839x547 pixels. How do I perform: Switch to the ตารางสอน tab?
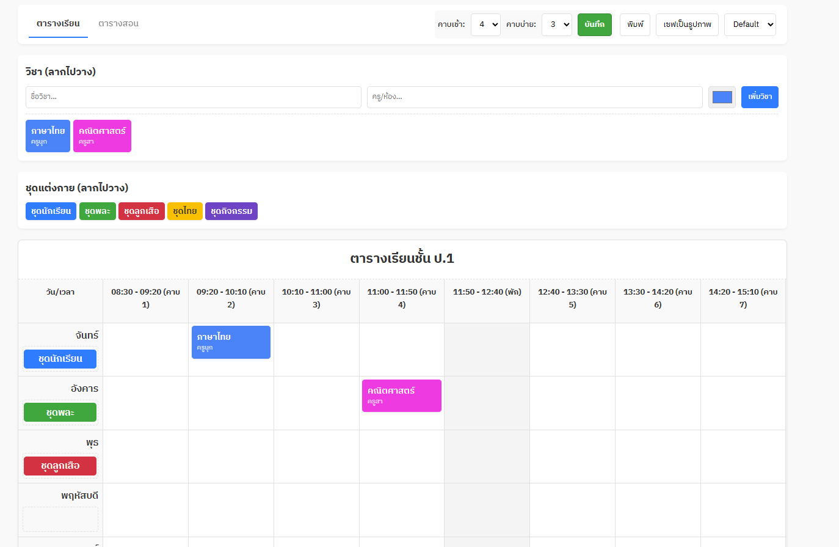coord(118,24)
